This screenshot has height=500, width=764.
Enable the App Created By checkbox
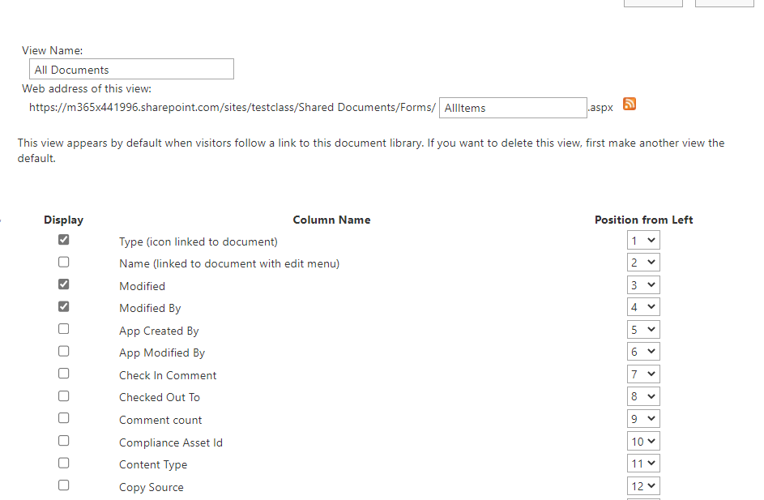pyautogui.click(x=63, y=329)
